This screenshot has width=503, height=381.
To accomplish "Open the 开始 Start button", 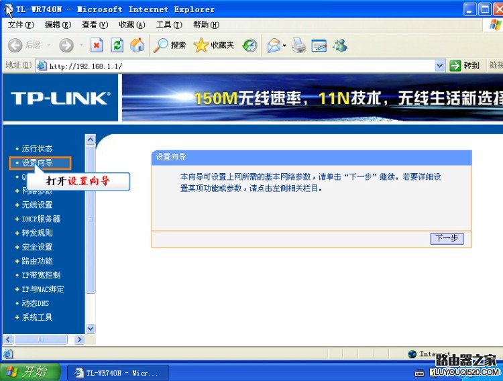I will (x=30, y=372).
